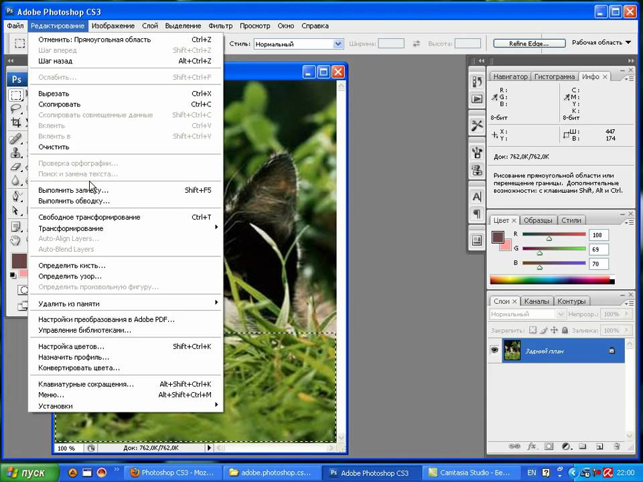Select the Hand tool

[x=16, y=240]
